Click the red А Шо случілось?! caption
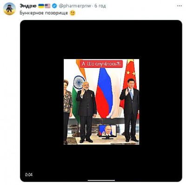The height and width of the screenshot is (185, 186). coord(101,64)
